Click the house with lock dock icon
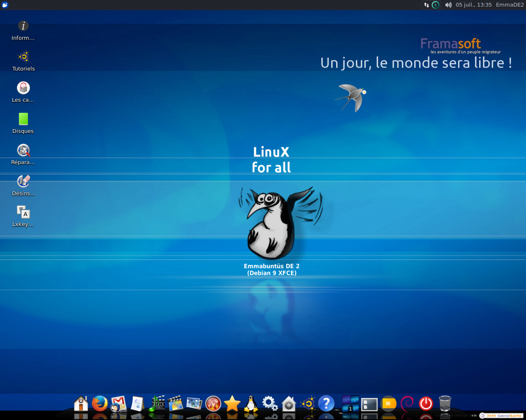 pos(289,404)
